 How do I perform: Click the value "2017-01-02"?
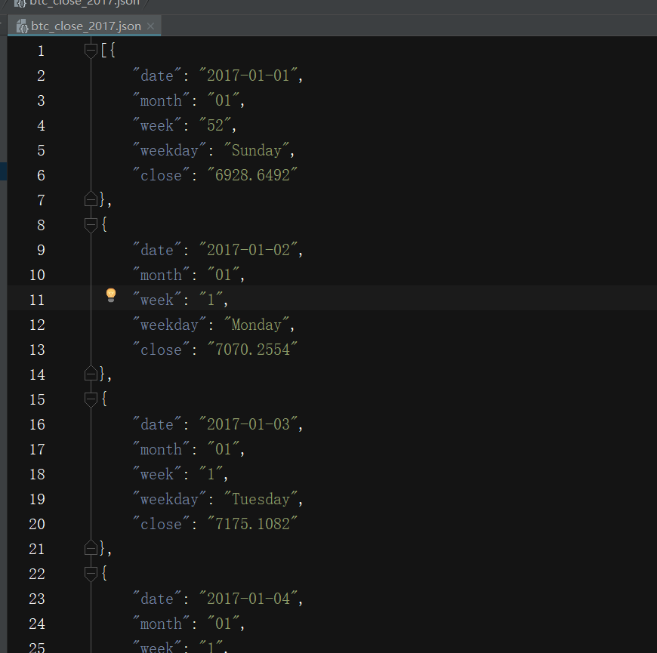[248, 250]
